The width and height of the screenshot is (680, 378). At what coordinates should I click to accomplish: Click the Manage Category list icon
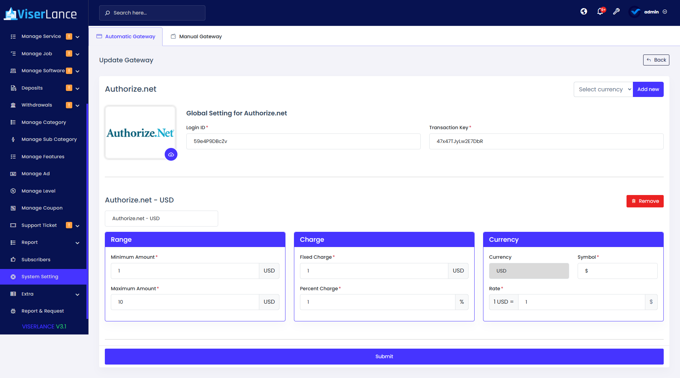pos(13,122)
